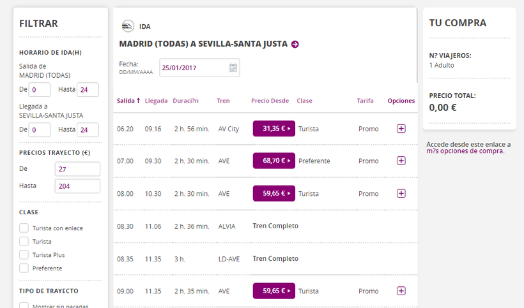Image resolution: width=524 pixels, height=308 pixels.
Task: Click the minimum price field showing 27
Action: click(77, 169)
